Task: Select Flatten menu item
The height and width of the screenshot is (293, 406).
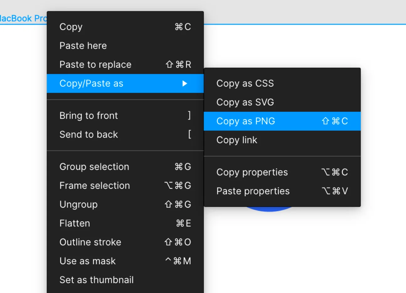Action: tap(125, 223)
